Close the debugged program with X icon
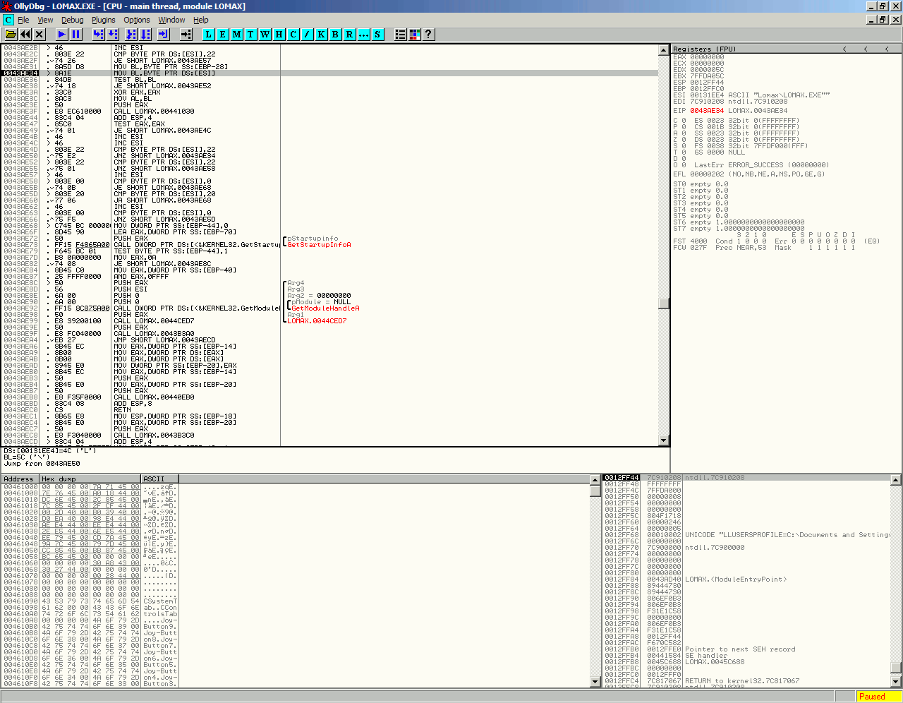 tap(40, 34)
